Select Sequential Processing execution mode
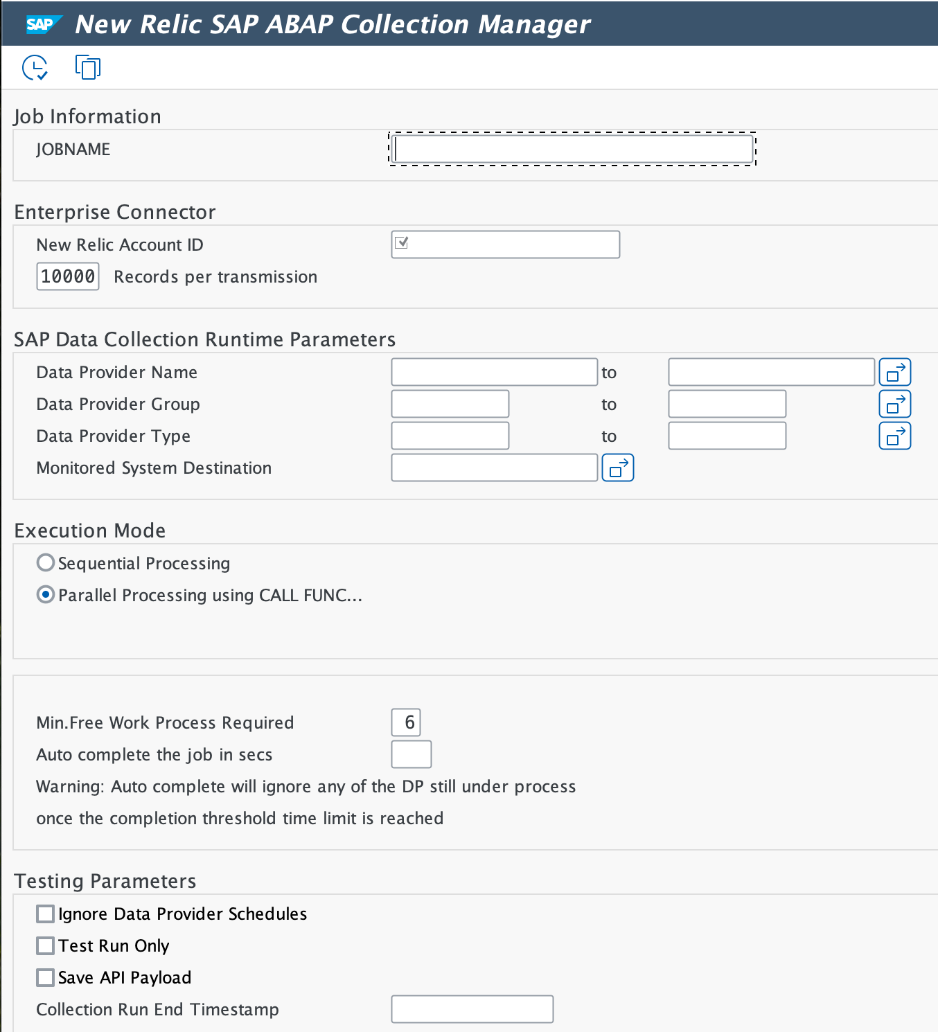The height and width of the screenshot is (1032, 938). [44, 562]
